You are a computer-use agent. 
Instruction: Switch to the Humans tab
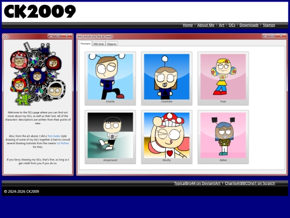(x=85, y=44)
